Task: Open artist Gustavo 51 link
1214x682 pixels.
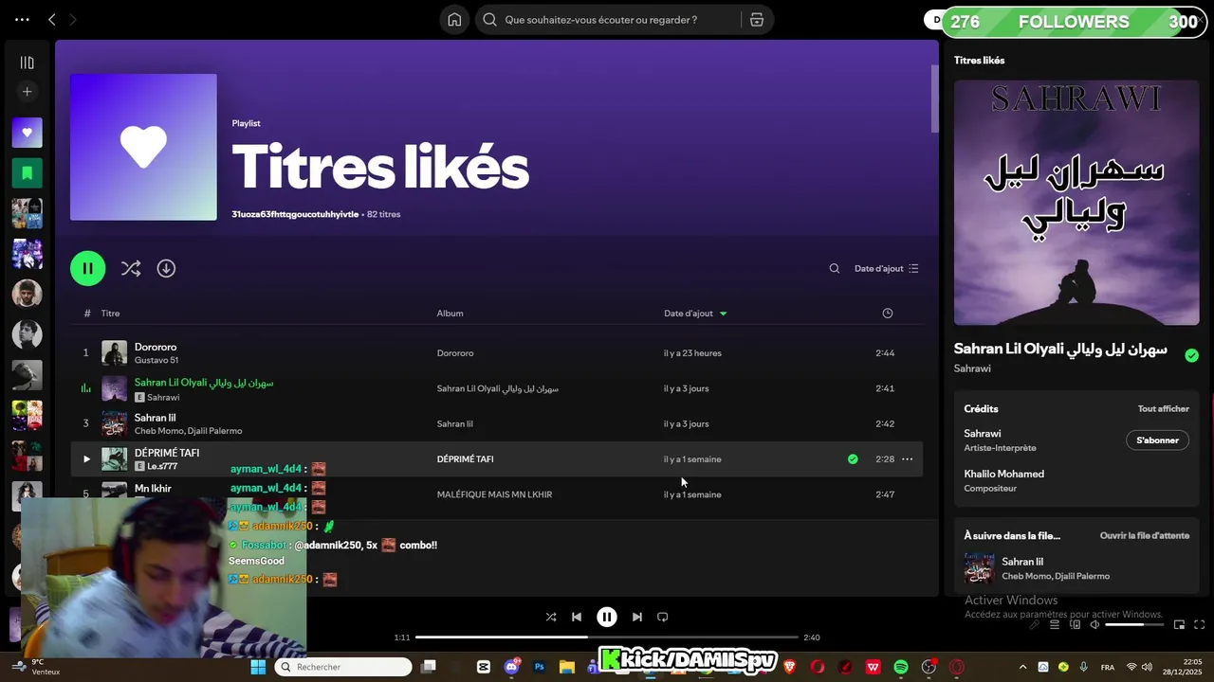Action: click(x=156, y=360)
